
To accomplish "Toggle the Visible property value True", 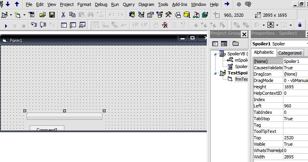I will click(295, 144).
